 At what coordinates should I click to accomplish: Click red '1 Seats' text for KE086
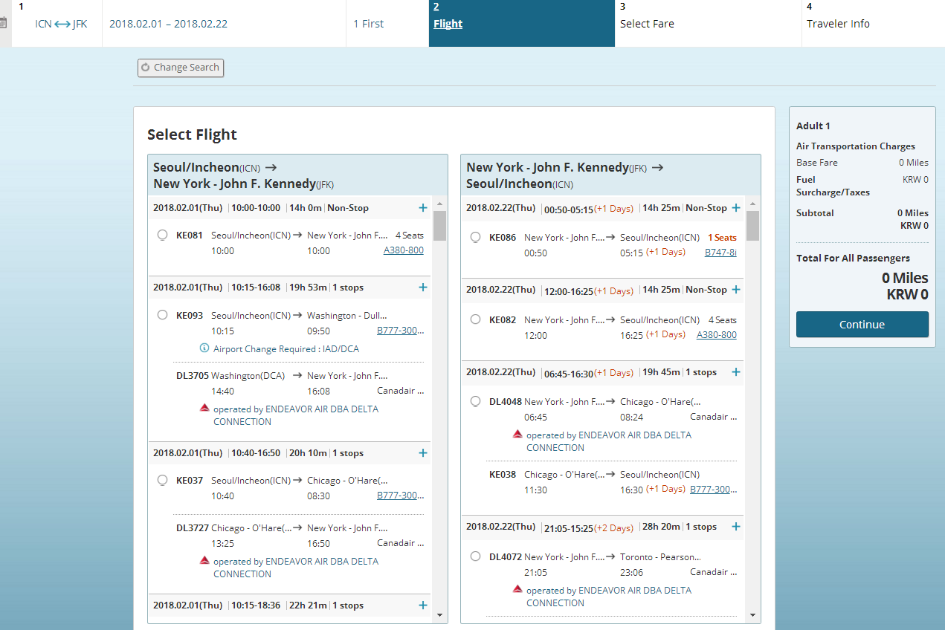tap(722, 238)
